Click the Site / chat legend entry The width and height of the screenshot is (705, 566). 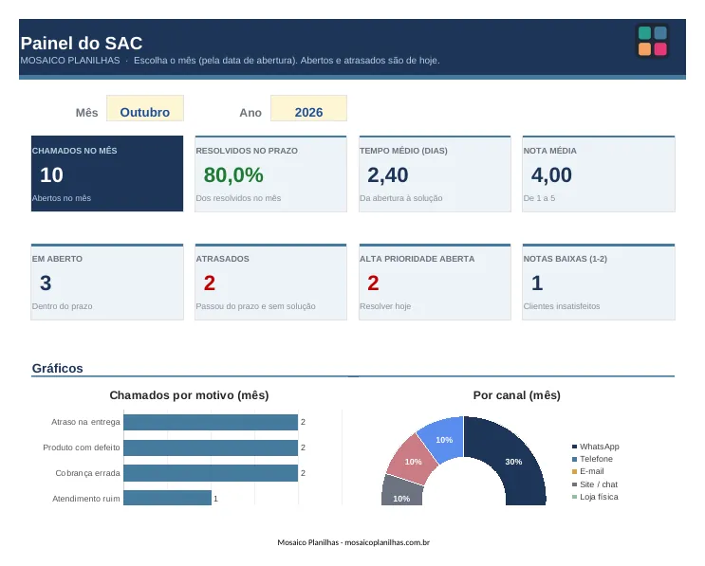(x=595, y=484)
